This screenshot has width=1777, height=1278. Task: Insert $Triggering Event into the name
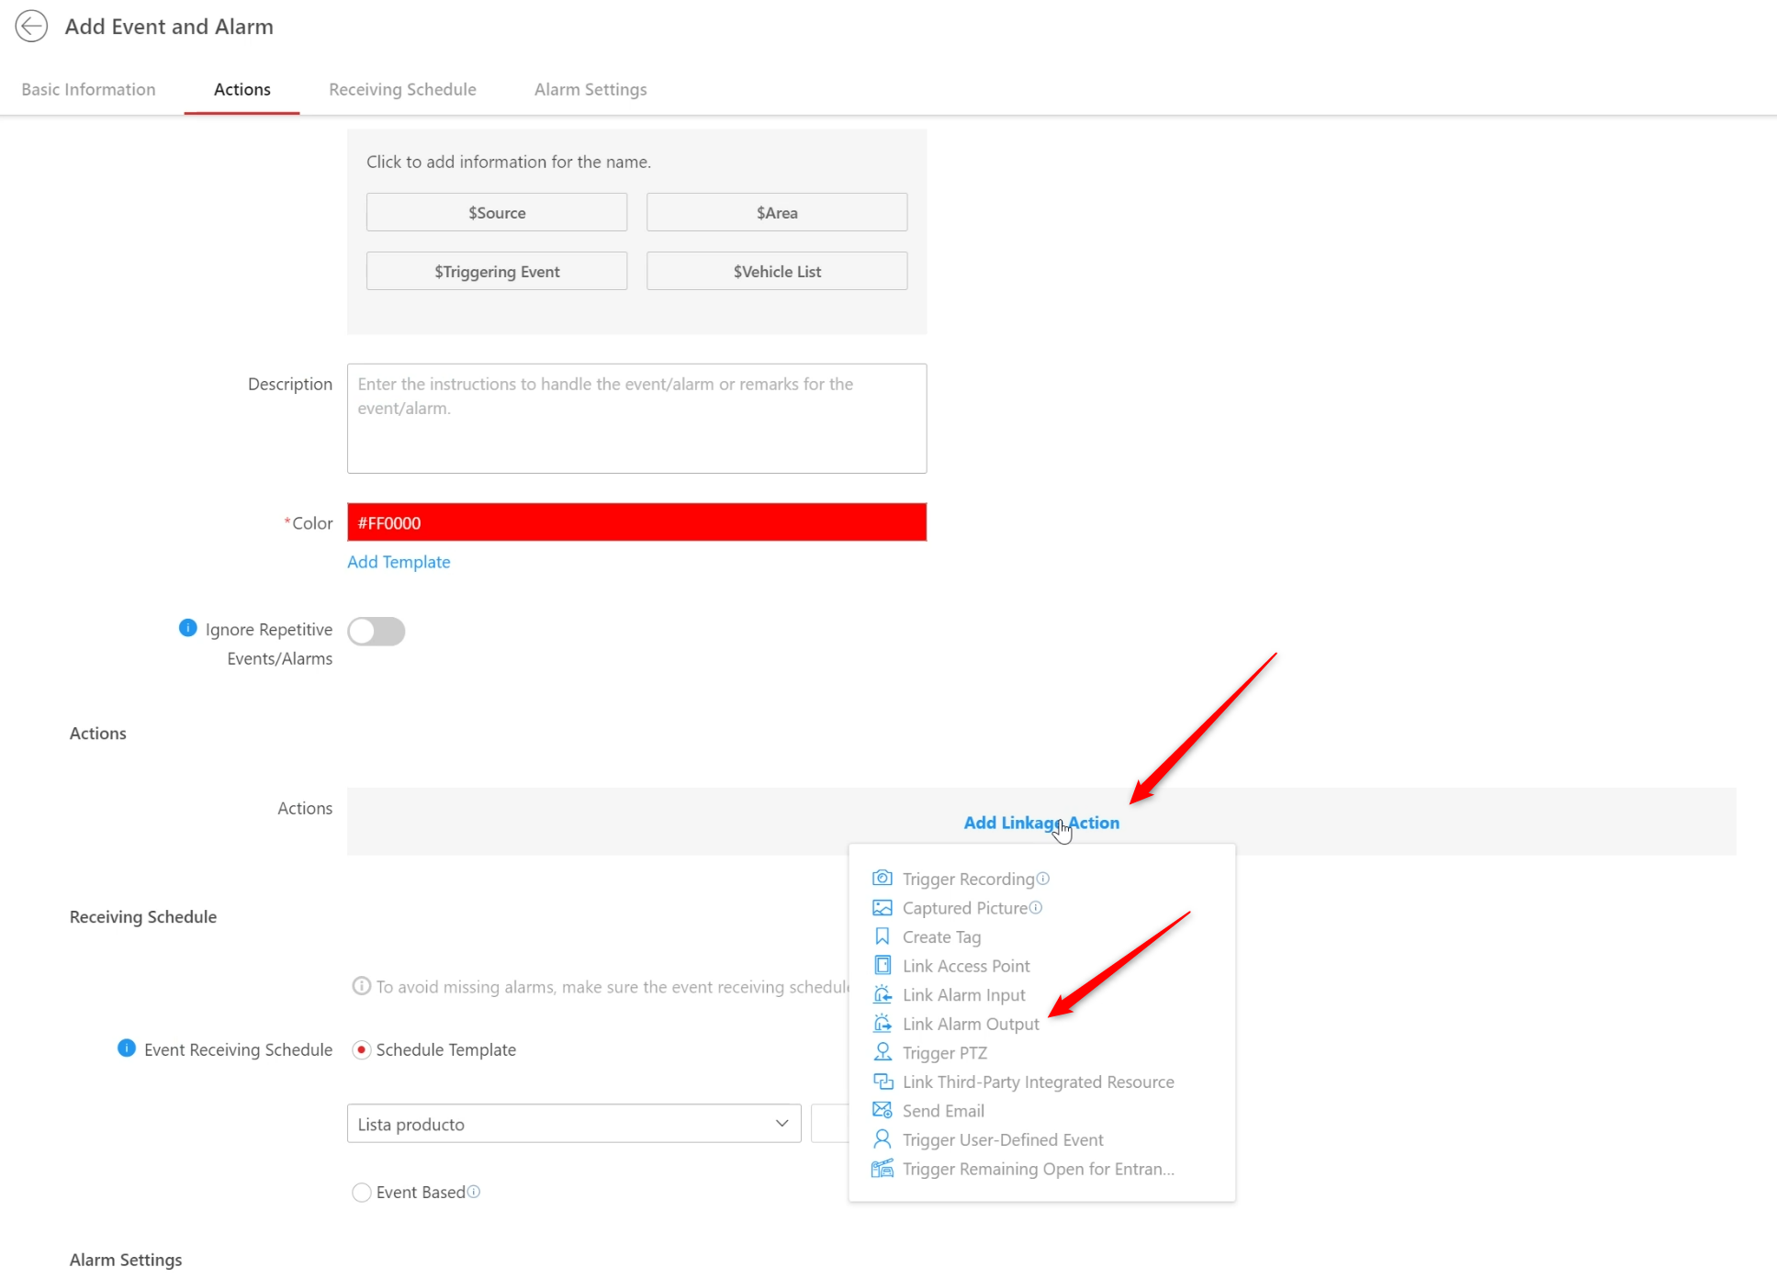click(x=497, y=271)
